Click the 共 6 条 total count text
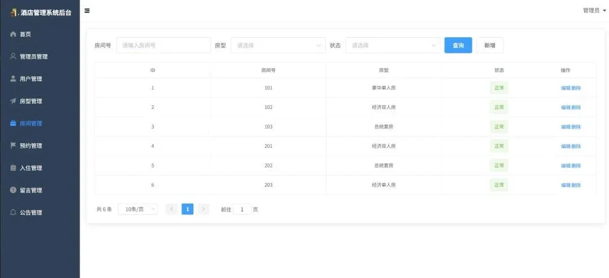 coord(104,209)
